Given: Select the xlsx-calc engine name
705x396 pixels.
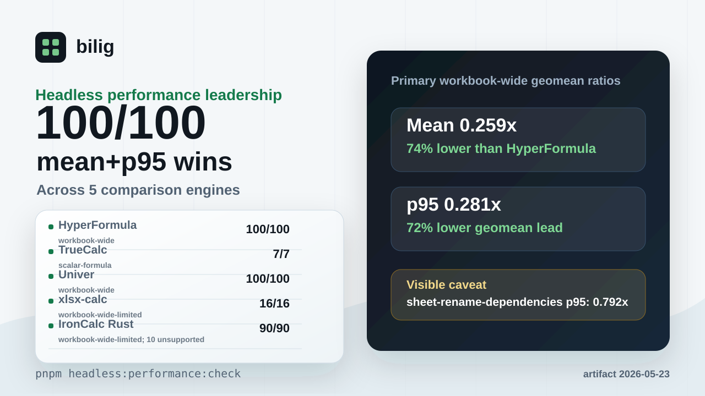Looking at the screenshot, I should point(83,299).
